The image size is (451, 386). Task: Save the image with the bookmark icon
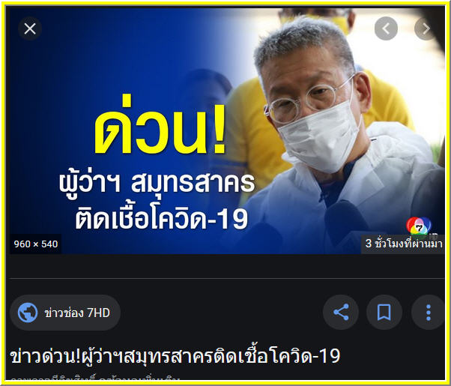point(384,312)
